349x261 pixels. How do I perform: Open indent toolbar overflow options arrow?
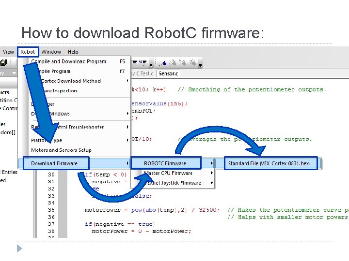151,65
